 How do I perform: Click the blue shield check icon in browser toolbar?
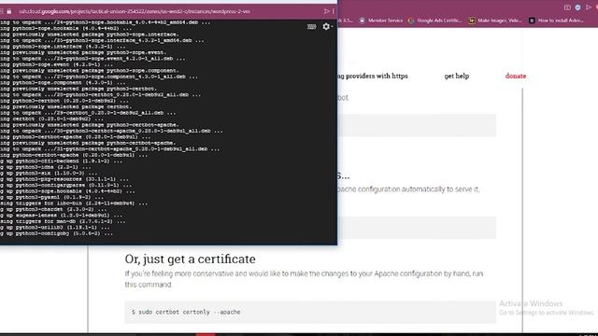577,7
